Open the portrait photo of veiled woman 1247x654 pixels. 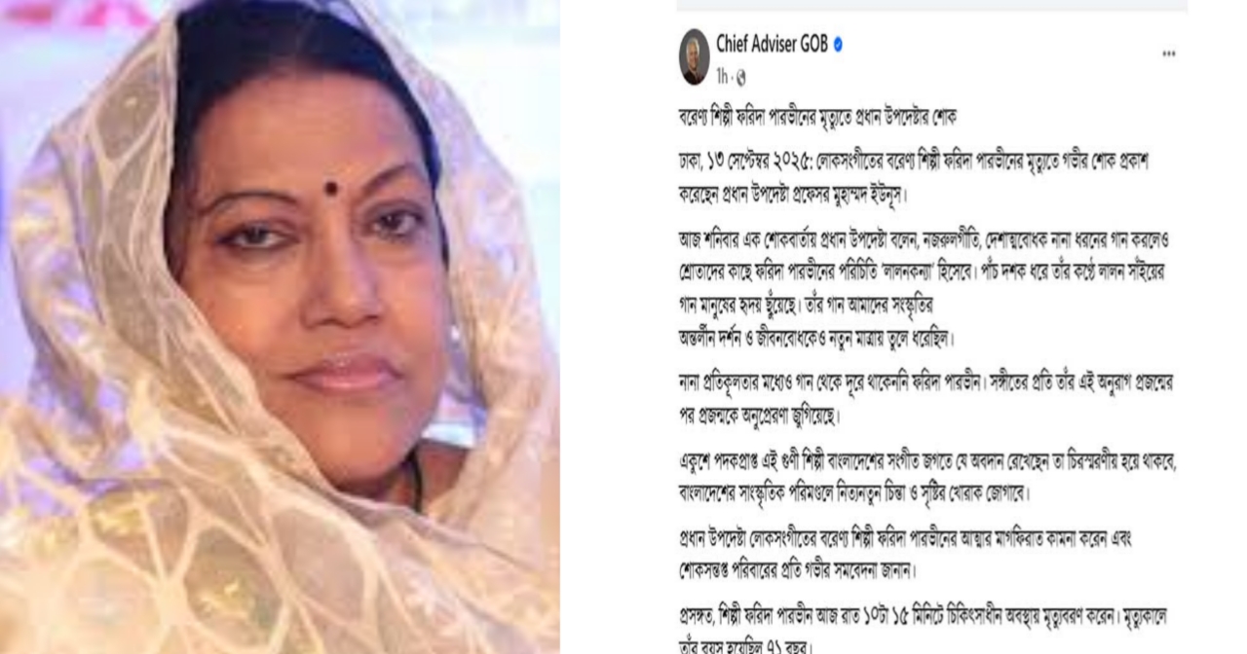pos(280,327)
